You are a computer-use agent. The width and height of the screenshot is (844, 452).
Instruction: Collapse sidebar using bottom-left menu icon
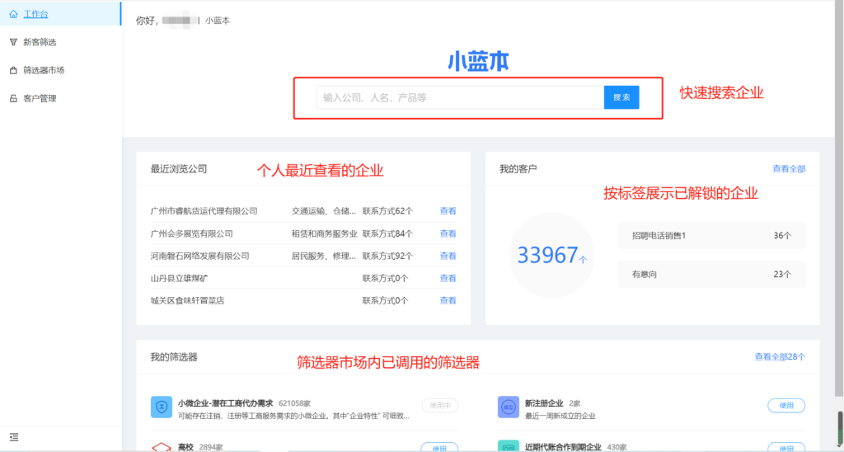[14, 437]
